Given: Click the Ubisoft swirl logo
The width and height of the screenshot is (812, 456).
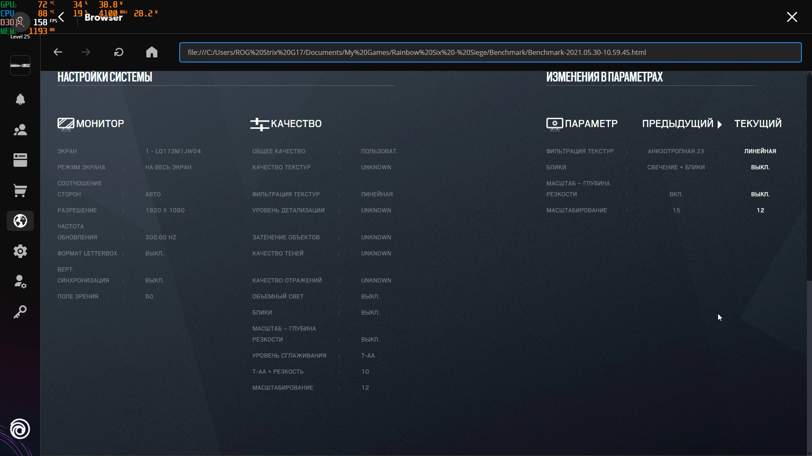Looking at the screenshot, I should pos(20,429).
